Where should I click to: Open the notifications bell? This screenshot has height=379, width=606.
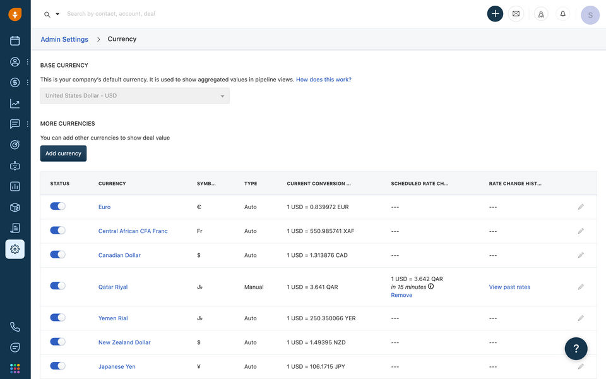562,14
